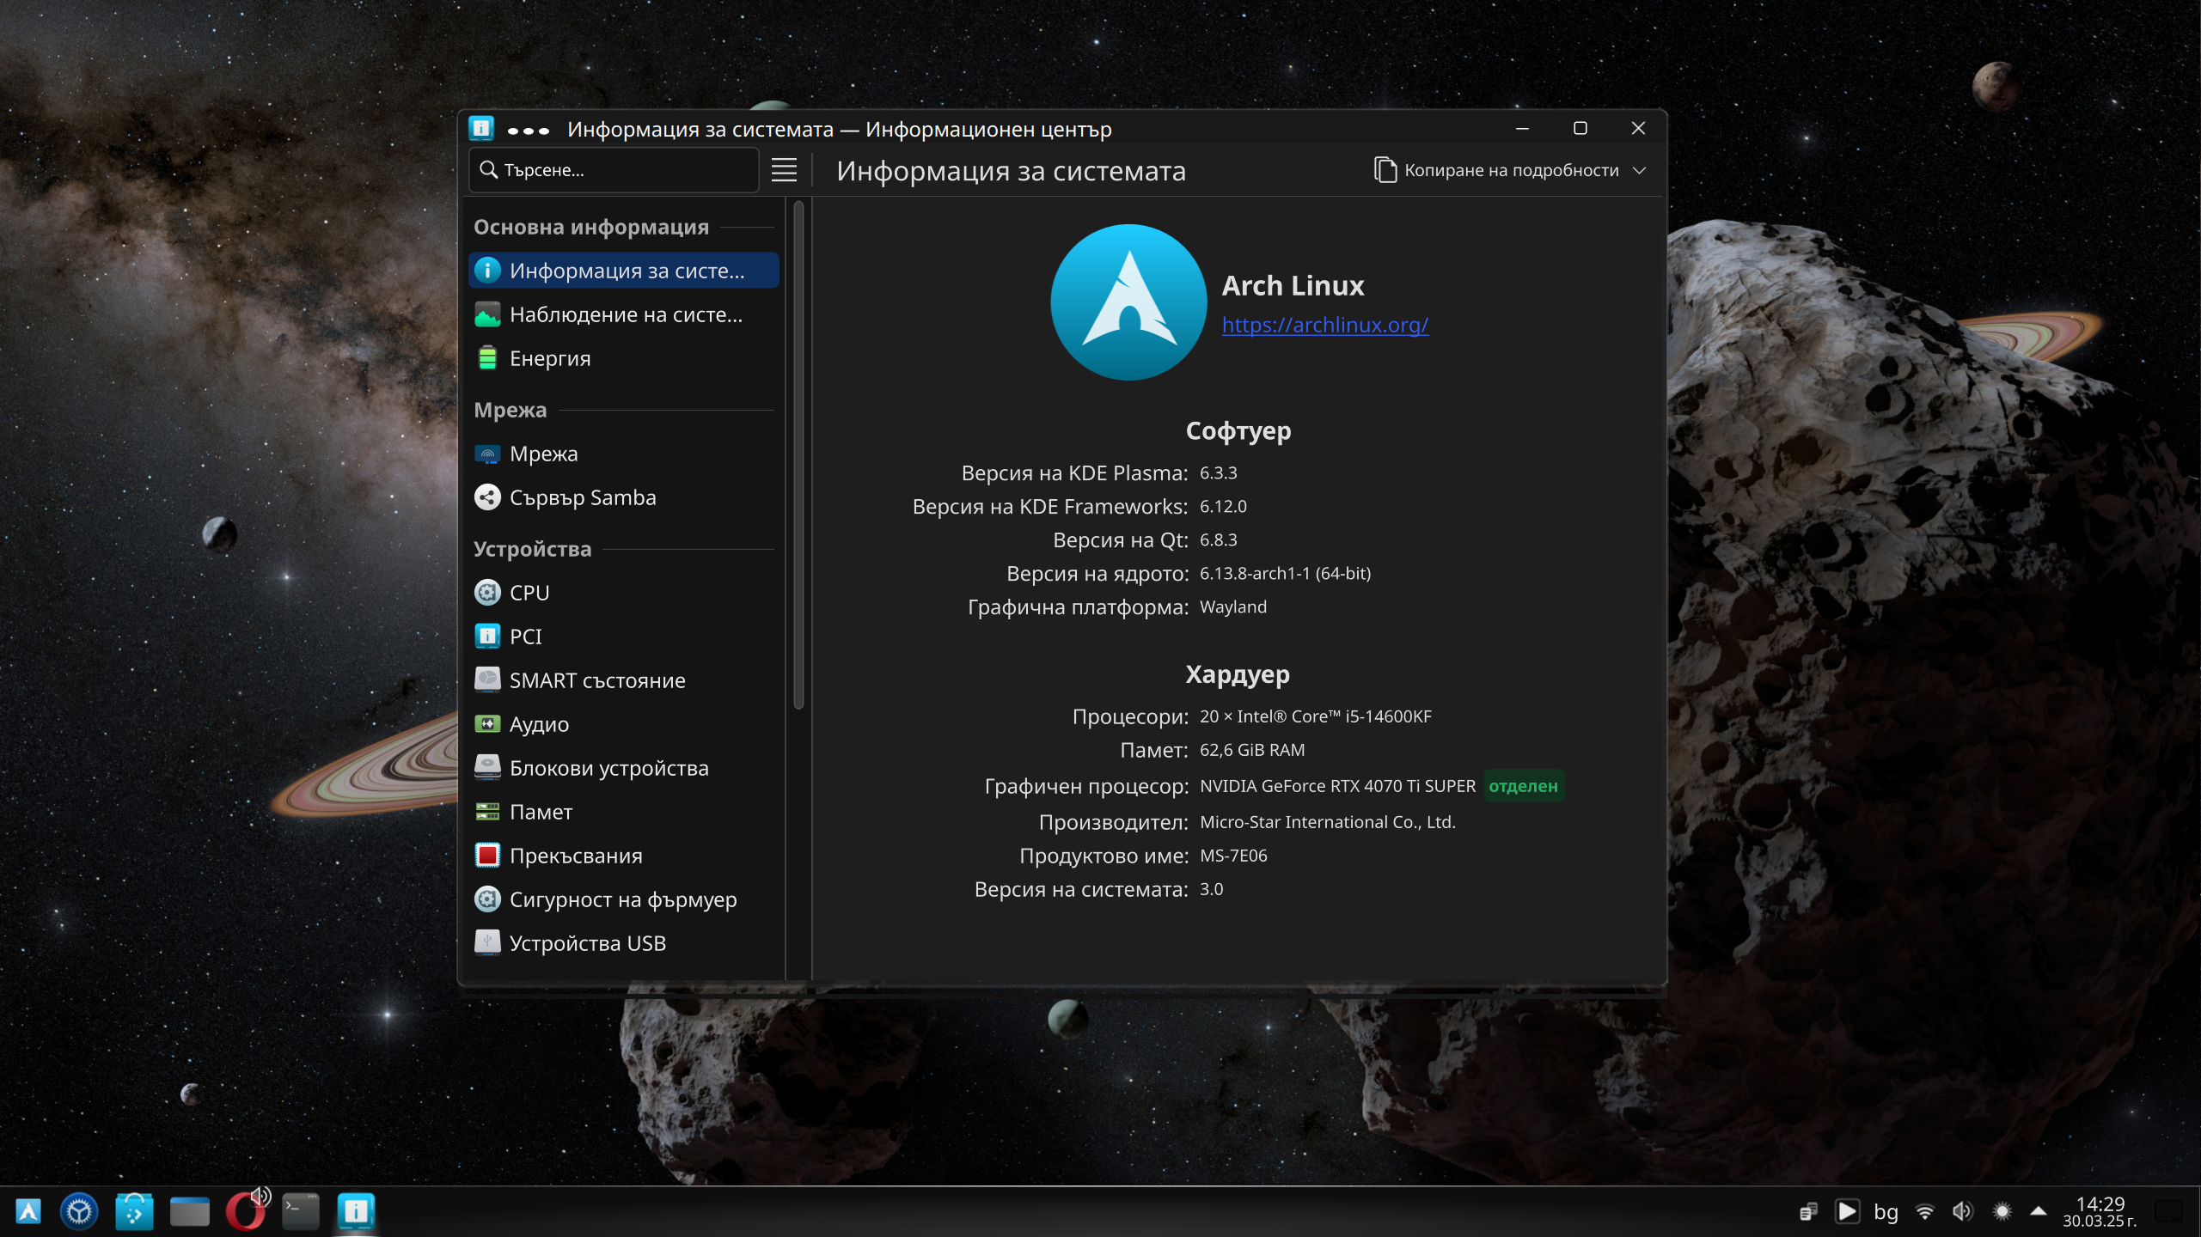2201x1237 pixels.
Task: Open the brightness tray icon
Action: point(2002,1211)
